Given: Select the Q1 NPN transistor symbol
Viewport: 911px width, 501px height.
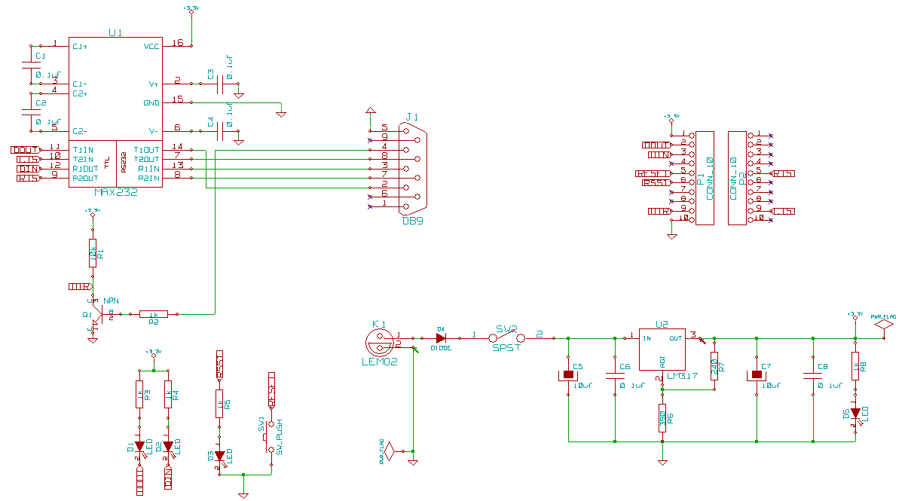Looking at the screenshot, I should pos(96,313).
